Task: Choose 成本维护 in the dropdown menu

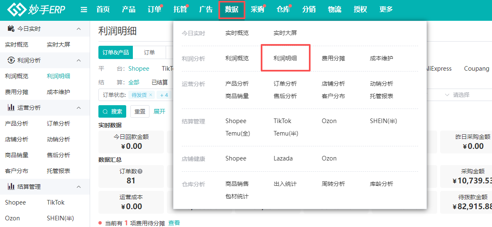Action: (382, 58)
